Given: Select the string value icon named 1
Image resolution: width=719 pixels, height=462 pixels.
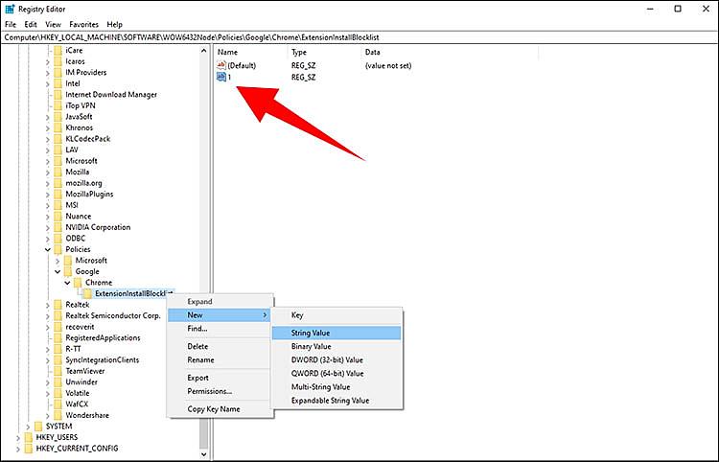Looking at the screenshot, I should click(x=221, y=77).
